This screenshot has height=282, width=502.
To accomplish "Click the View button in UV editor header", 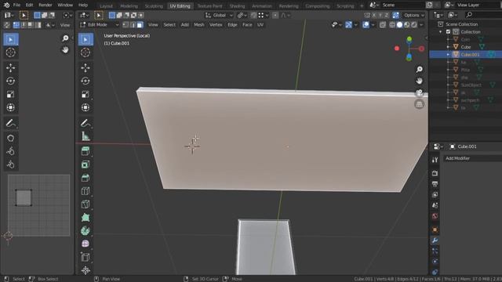I will [x=65, y=25].
